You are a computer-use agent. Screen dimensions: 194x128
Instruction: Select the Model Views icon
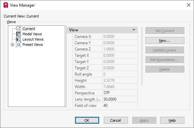point(19,34)
